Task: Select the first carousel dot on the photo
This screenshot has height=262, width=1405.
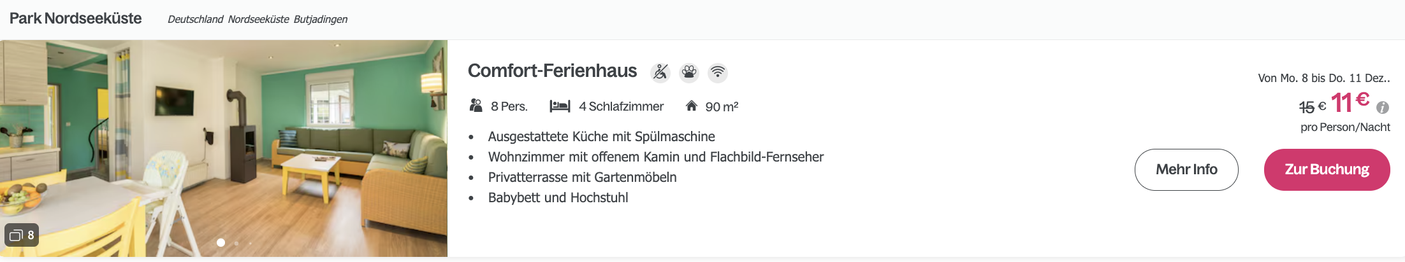Action: tap(221, 242)
